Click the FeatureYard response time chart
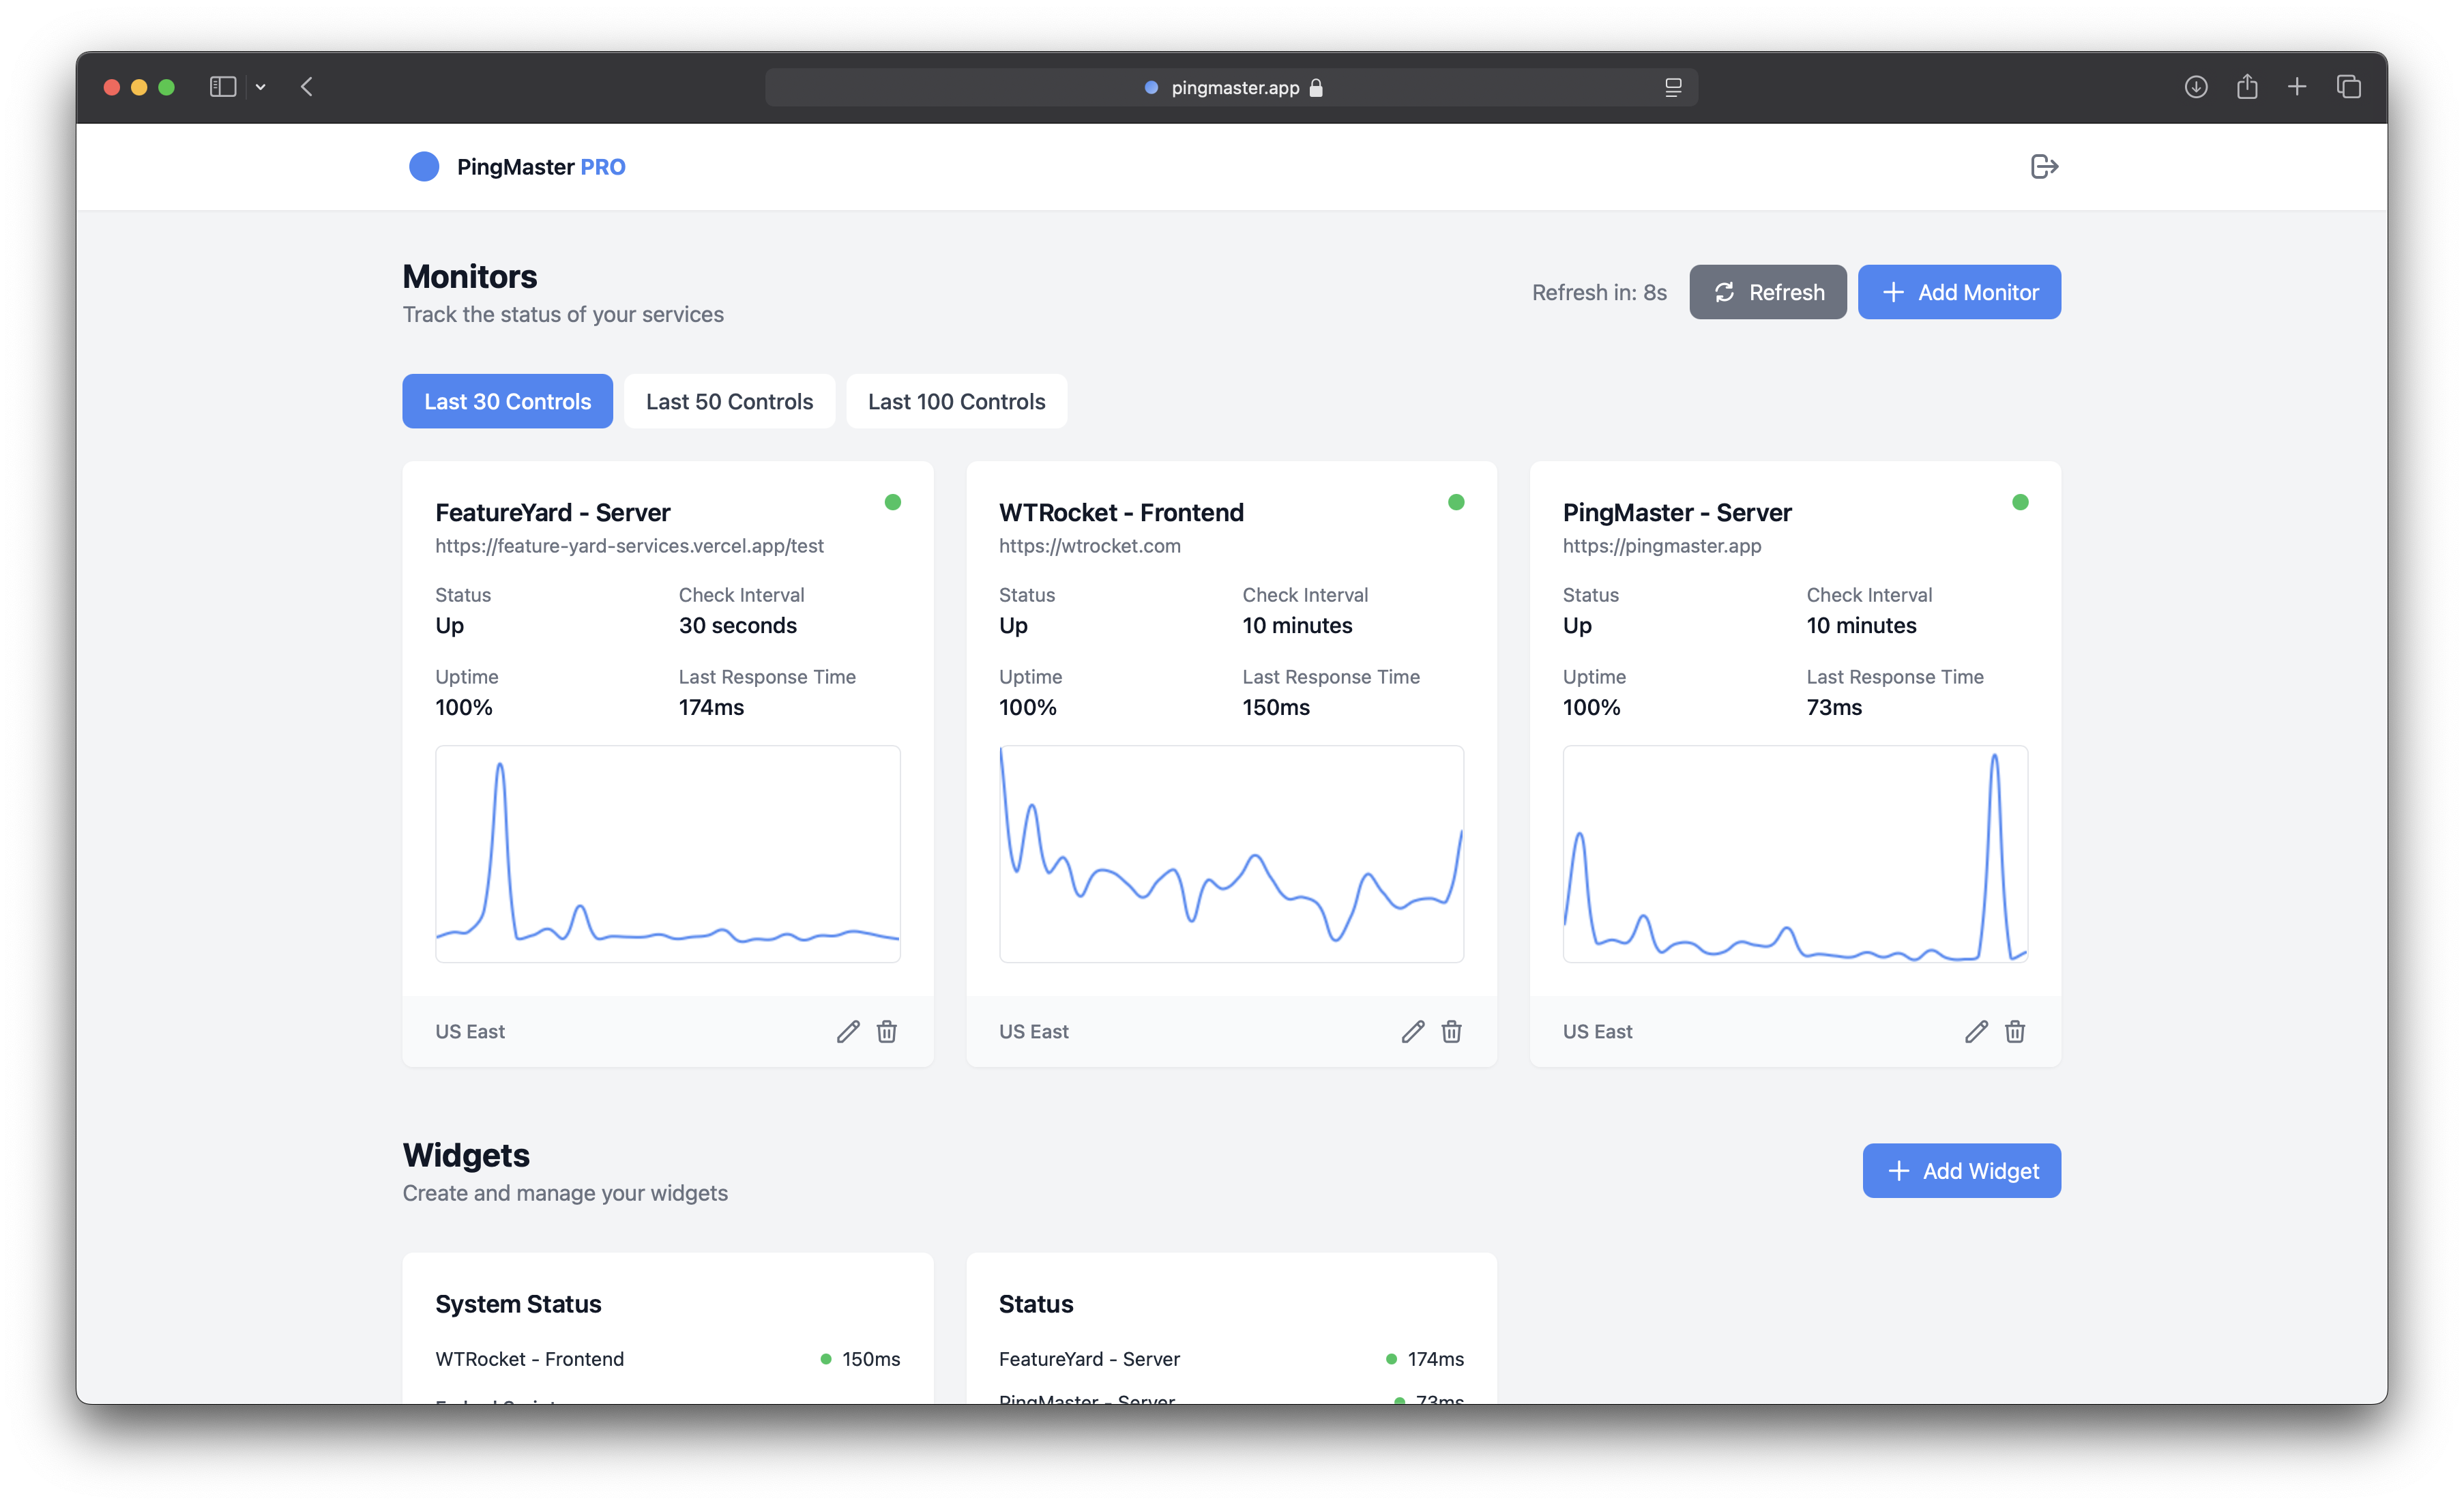 pos(668,853)
